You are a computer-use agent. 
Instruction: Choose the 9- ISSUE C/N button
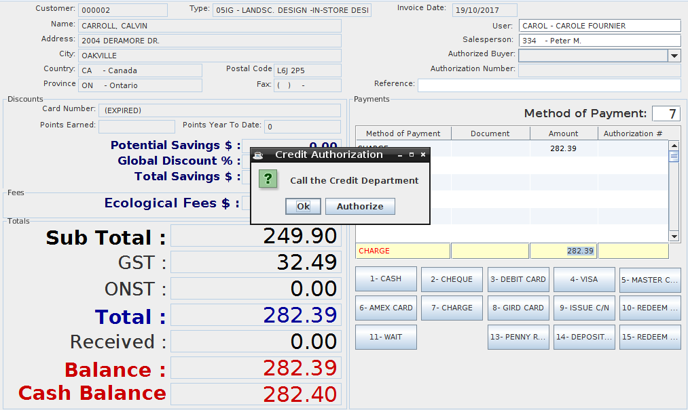[x=584, y=308]
